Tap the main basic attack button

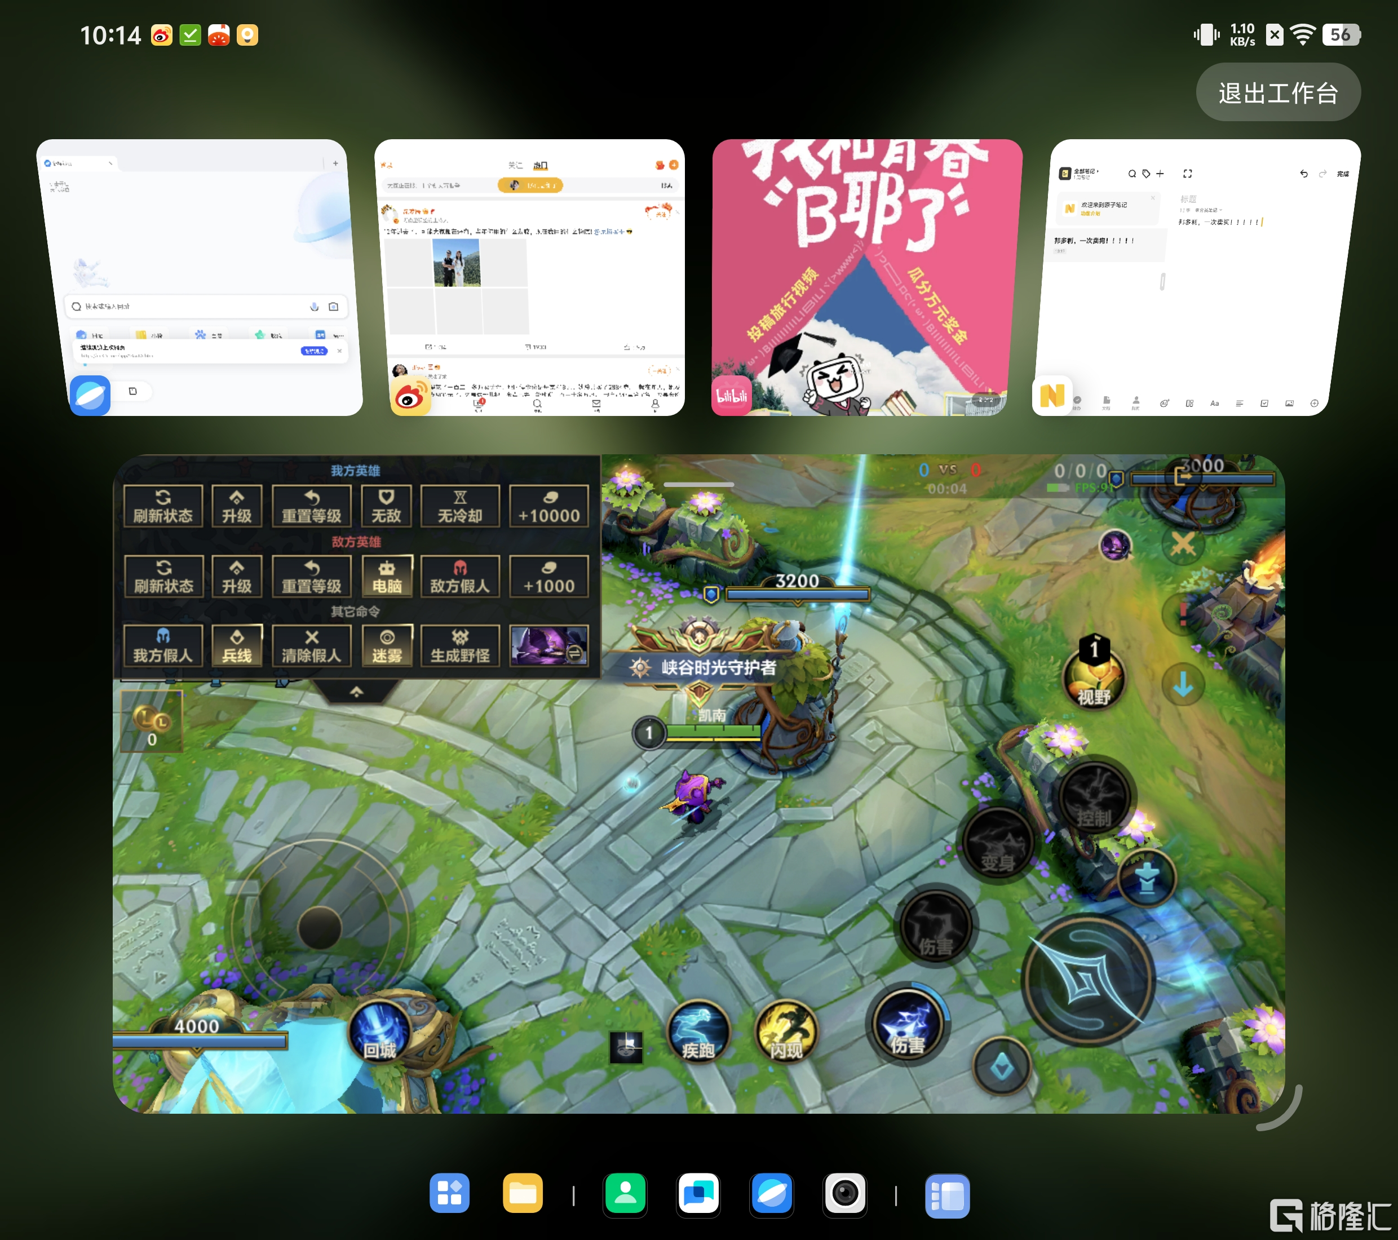pyautogui.click(x=1088, y=980)
